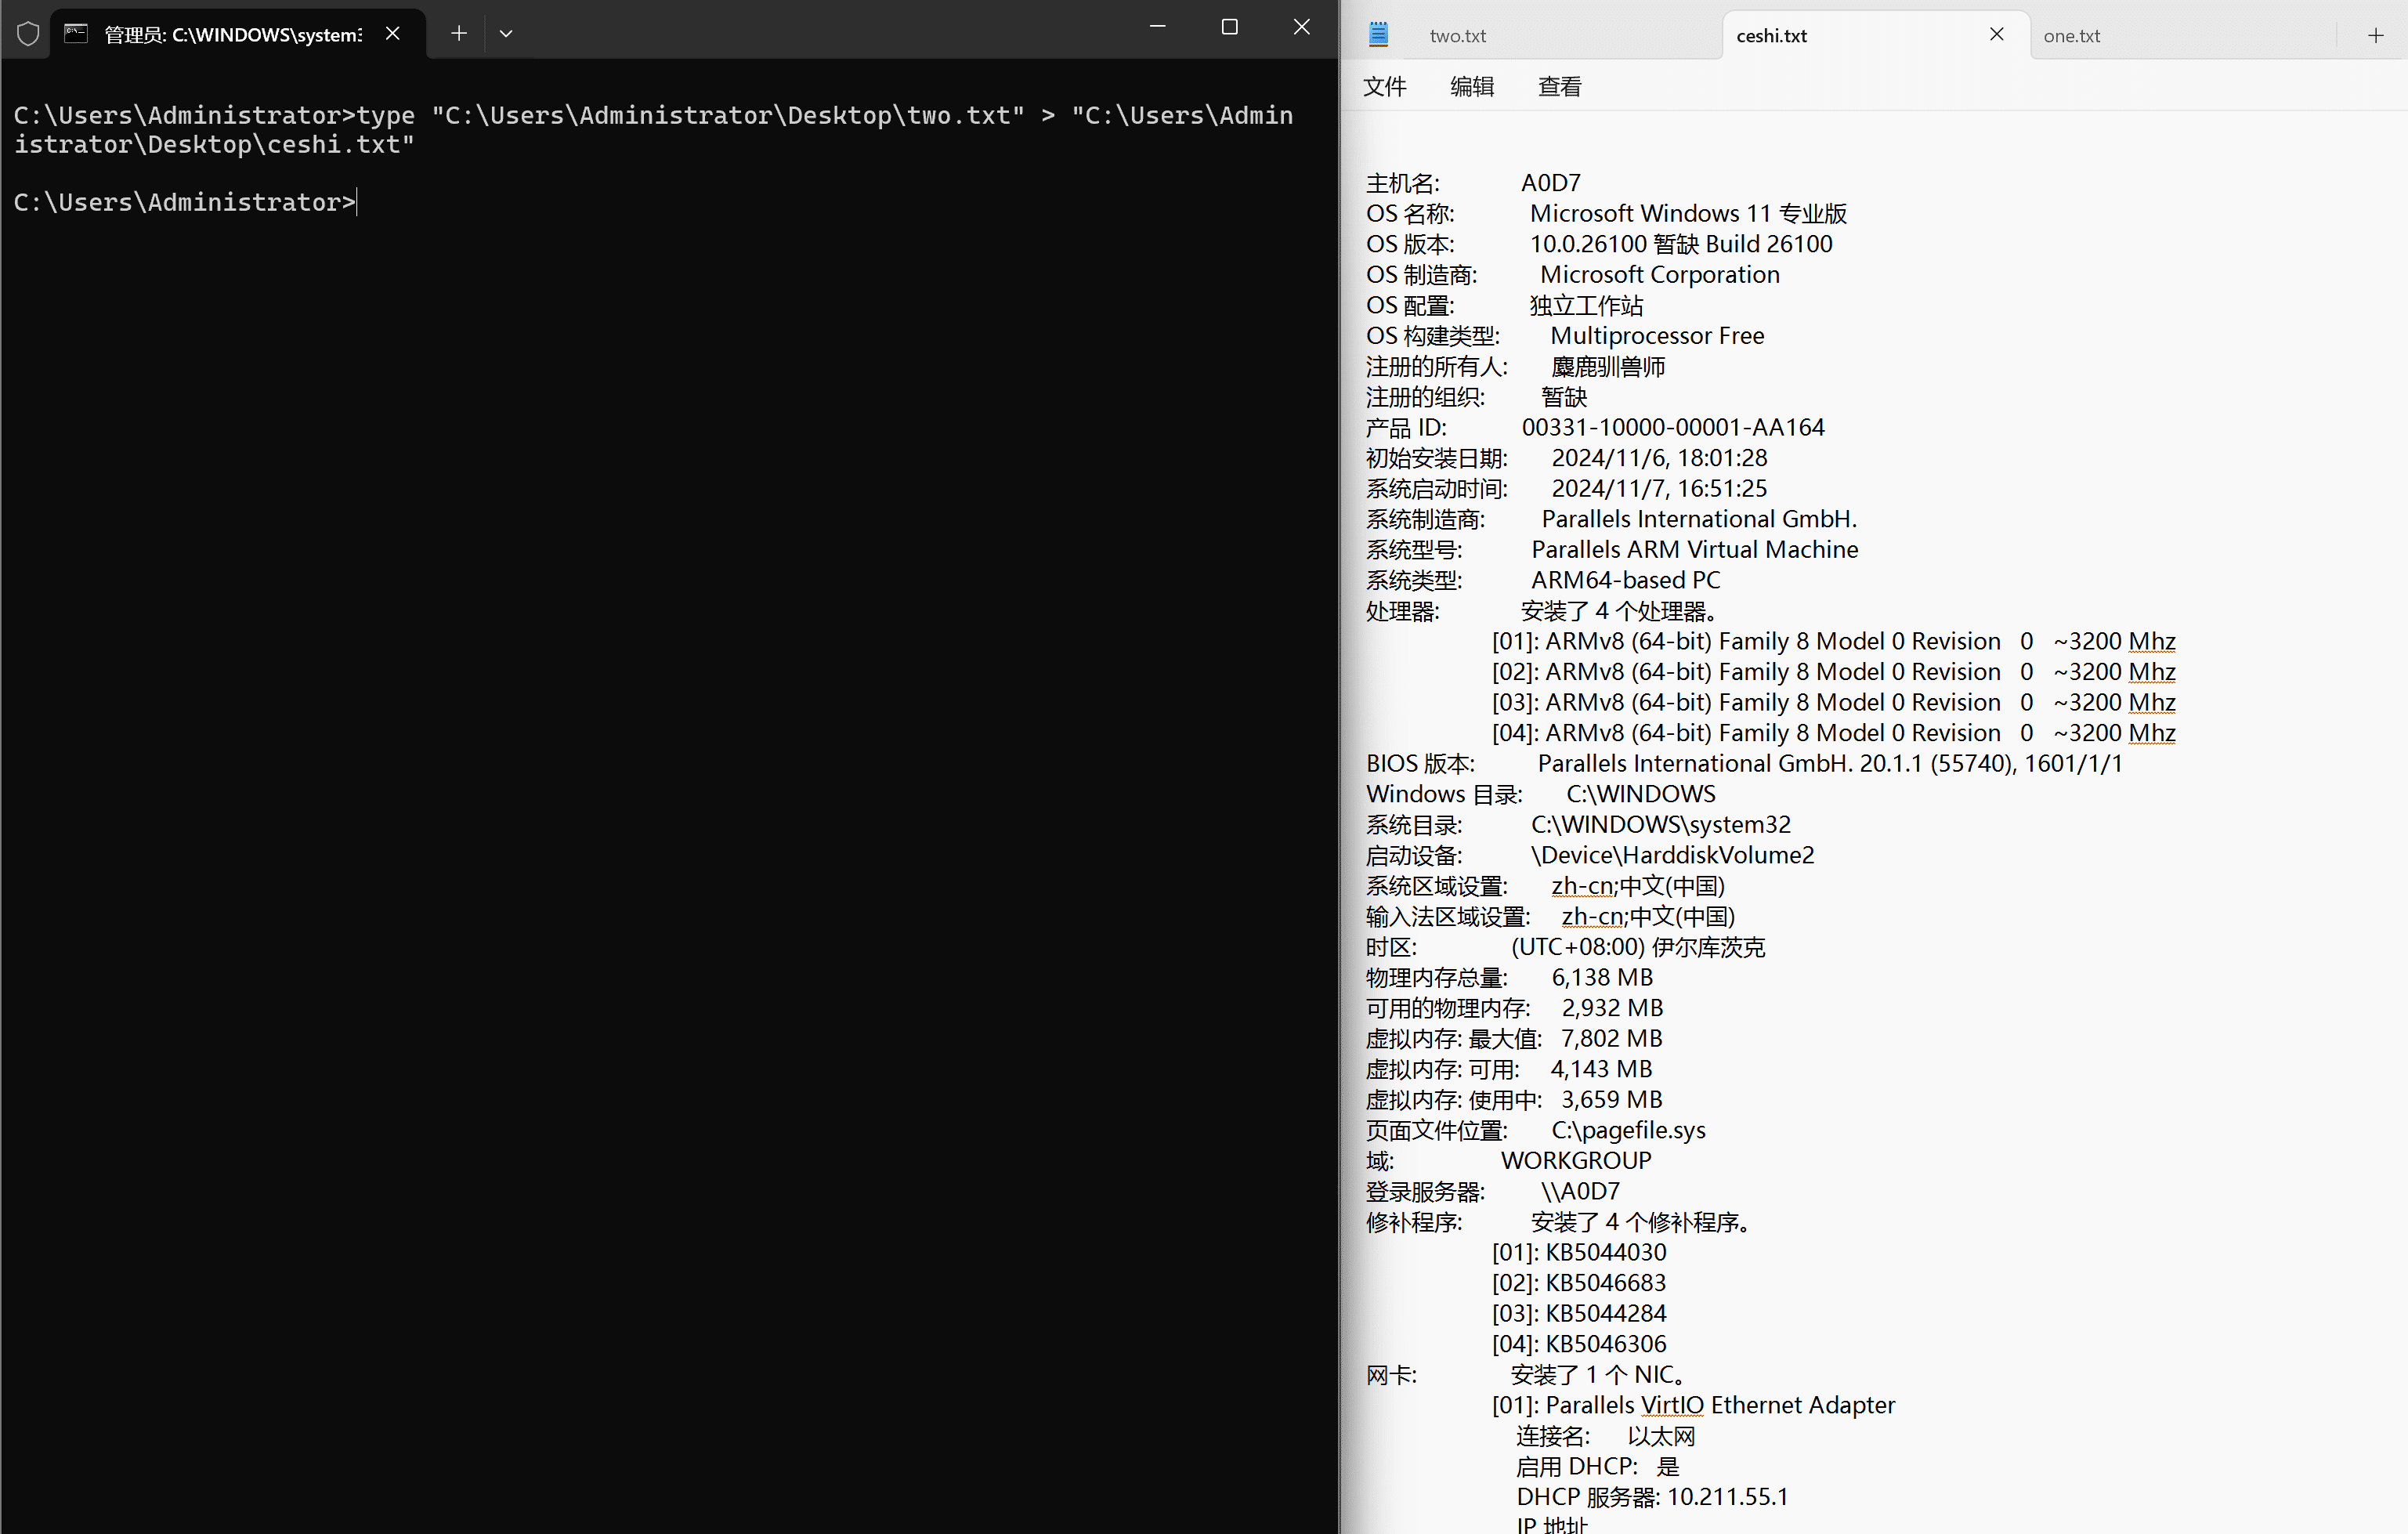Open a new terminal tab
Viewport: 2408px width, 1534px height.
tap(459, 34)
